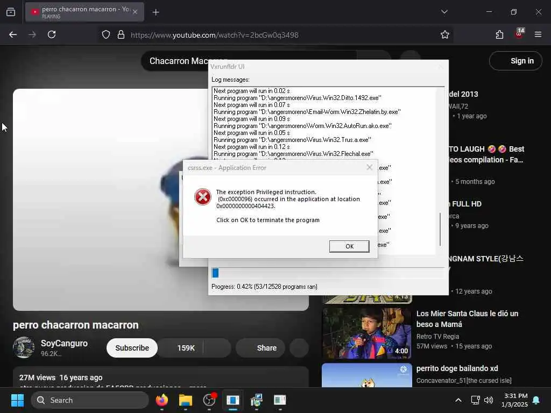Click the Progress 0.42% status text

coord(264,287)
